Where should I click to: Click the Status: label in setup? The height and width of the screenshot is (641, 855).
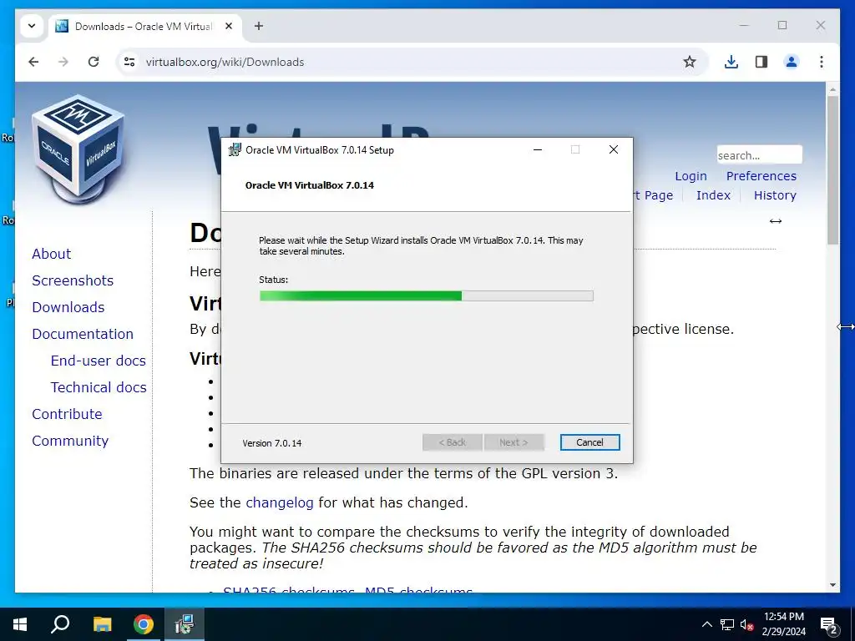[273, 280]
